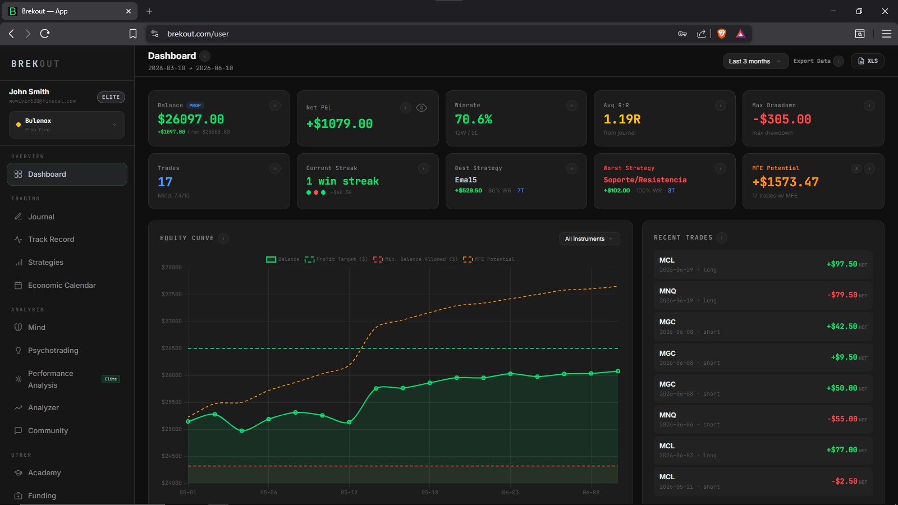Open the Journal page
Screen dimensions: 898x505
(x=67, y=217)
